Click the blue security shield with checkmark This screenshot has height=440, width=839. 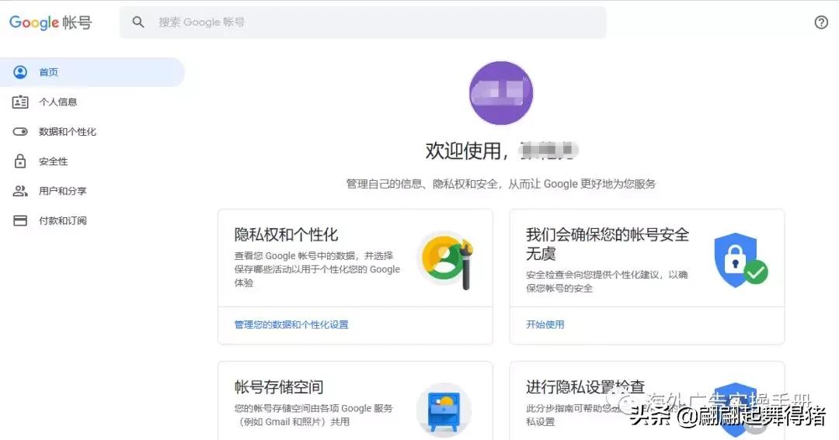[740, 260]
